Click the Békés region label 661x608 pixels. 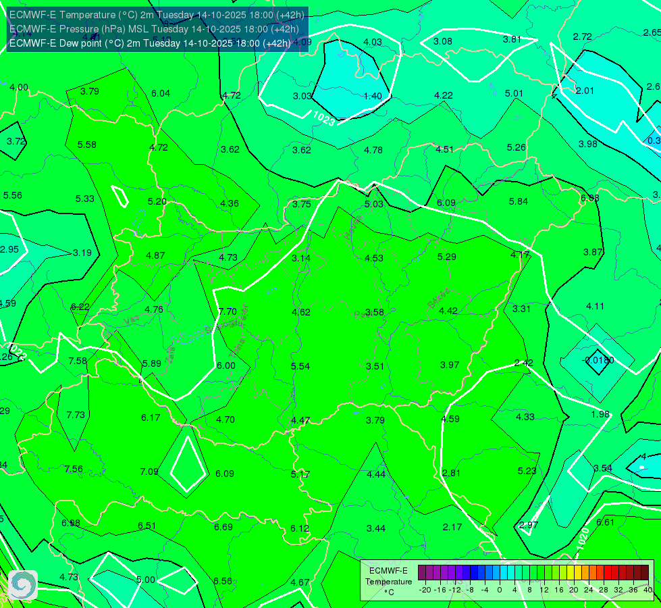[438, 299]
